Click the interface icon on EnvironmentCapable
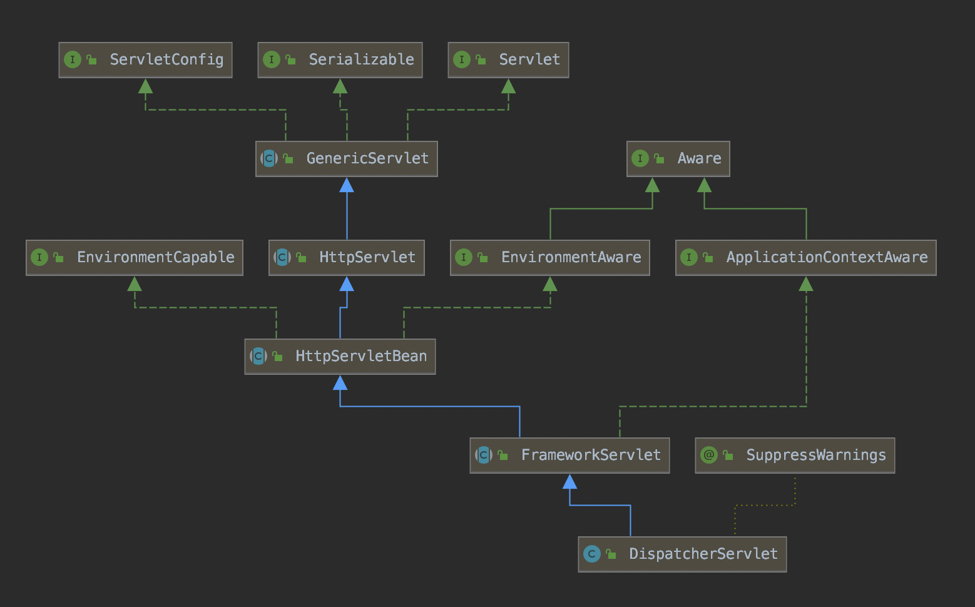This screenshot has height=607, width=975. [39, 258]
